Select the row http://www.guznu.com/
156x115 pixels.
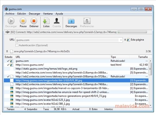coord(76,65)
